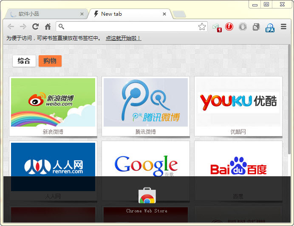Open the 人人网 renren.com thumbnail
This screenshot has width=294, height=226.
[53, 167]
